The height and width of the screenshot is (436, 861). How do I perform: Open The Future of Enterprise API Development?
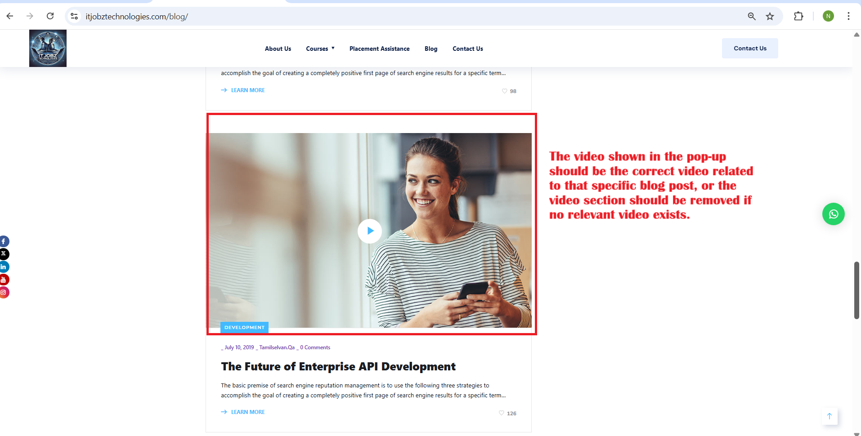point(338,367)
